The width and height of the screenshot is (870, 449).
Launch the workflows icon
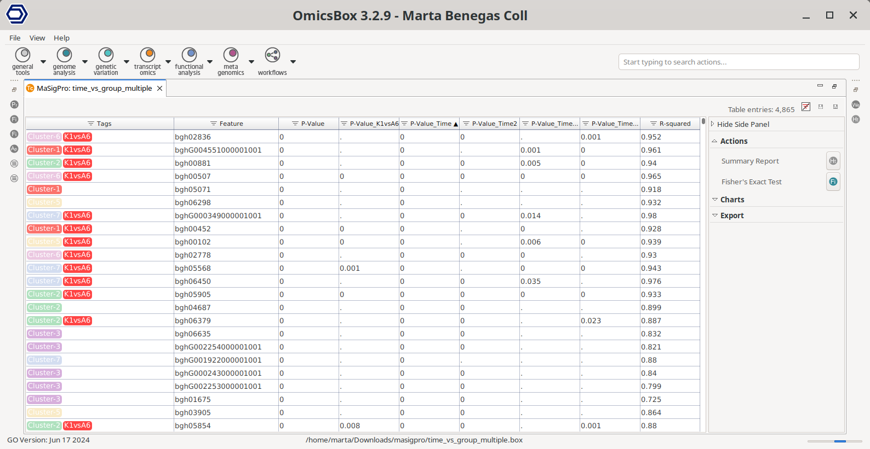[x=272, y=55]
